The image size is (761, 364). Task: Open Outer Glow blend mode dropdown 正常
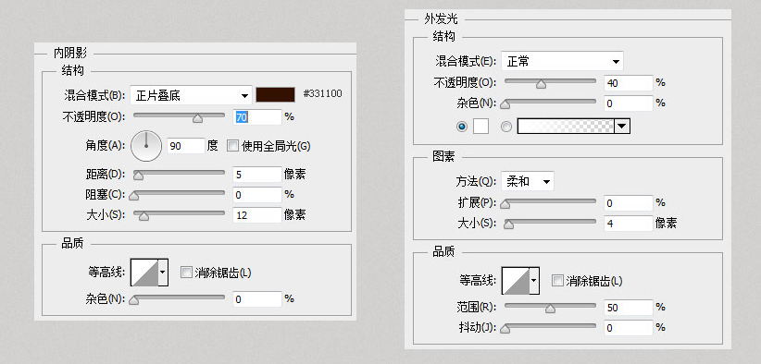[562, 62]
